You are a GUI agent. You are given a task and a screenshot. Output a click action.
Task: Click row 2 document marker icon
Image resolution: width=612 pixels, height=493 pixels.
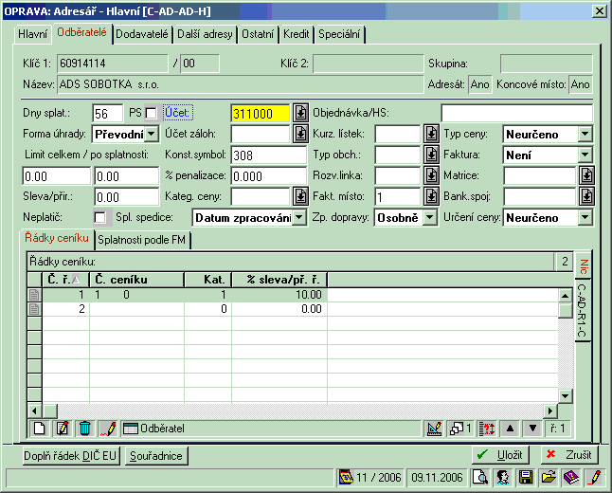[34, 309]
